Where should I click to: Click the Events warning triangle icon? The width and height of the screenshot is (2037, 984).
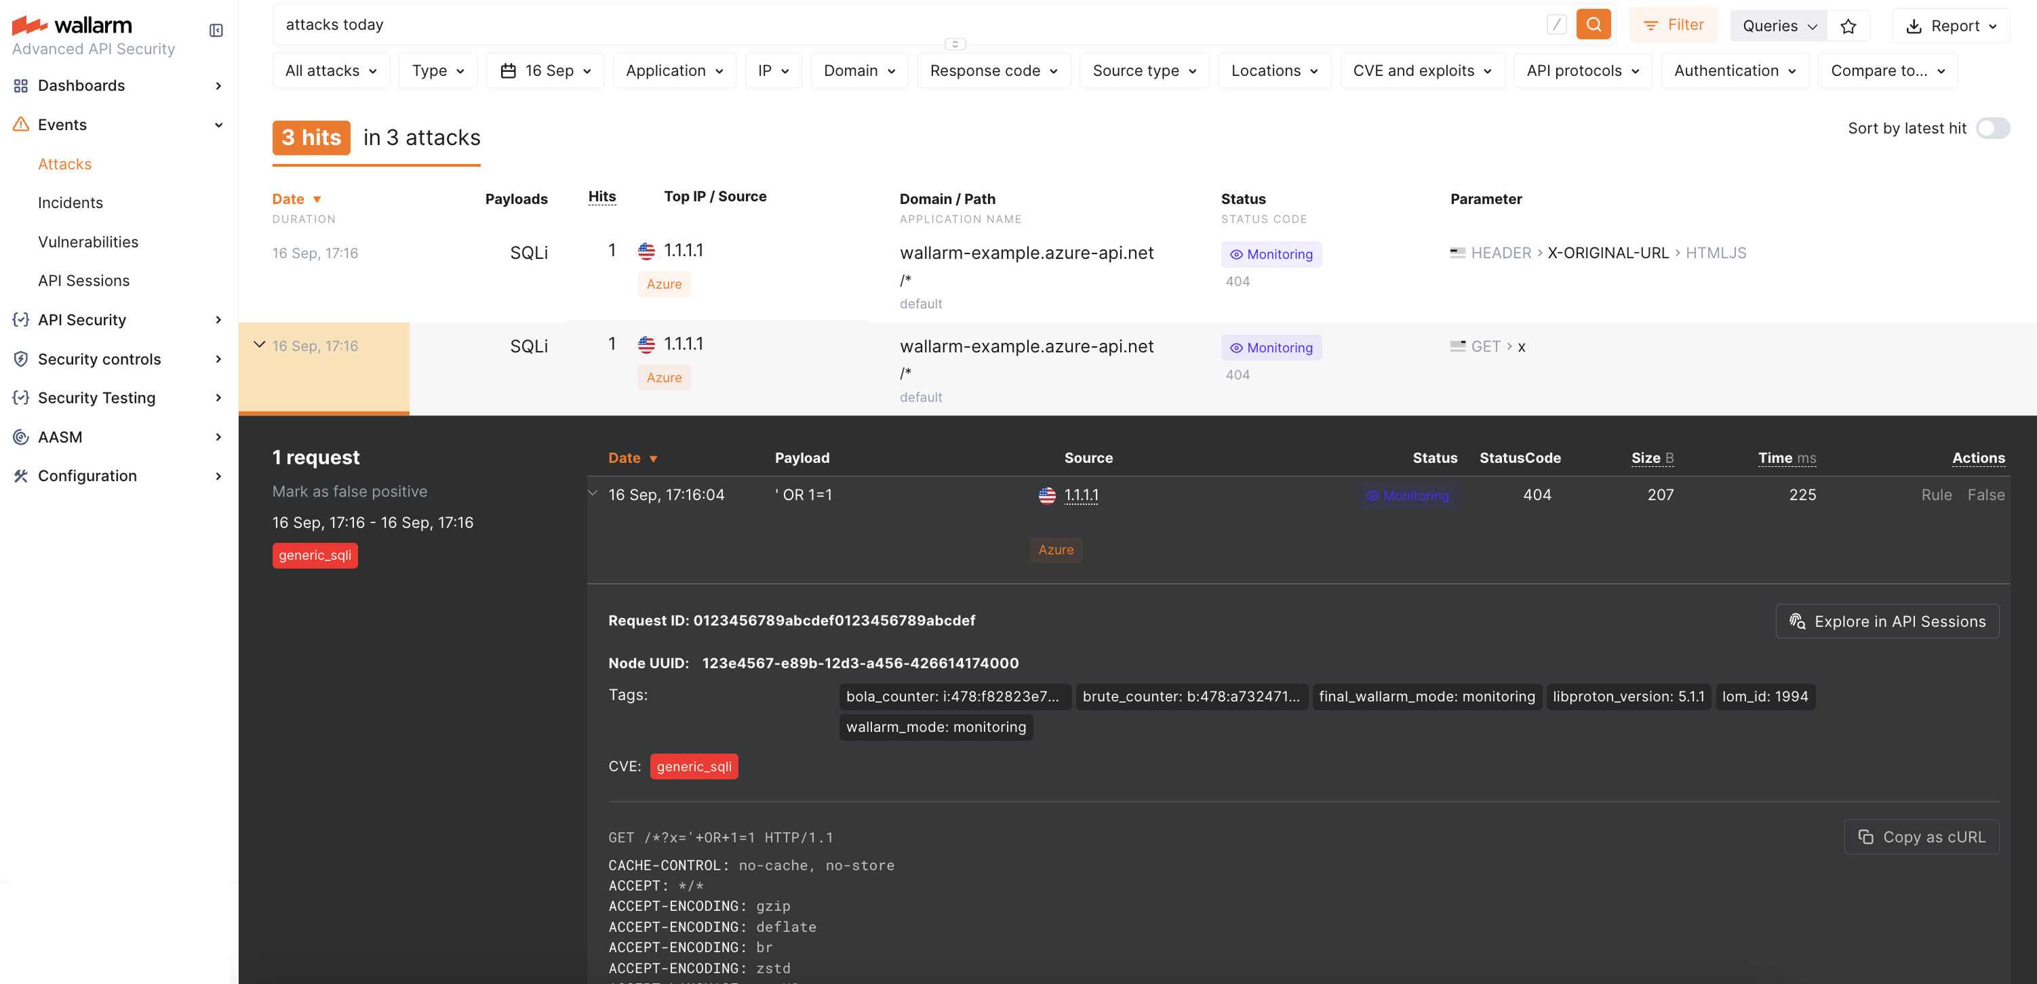(x=20, y=124)
